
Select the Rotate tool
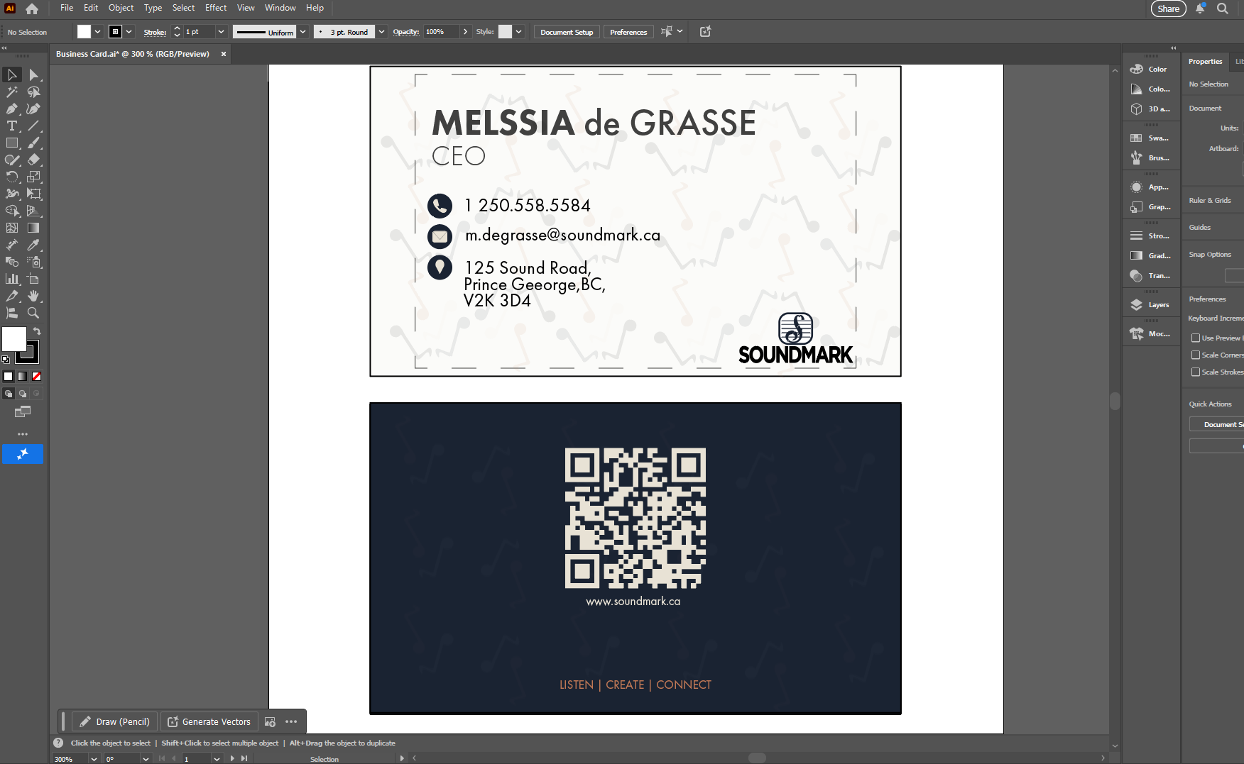pyautogui.click(x=12, y=177)
